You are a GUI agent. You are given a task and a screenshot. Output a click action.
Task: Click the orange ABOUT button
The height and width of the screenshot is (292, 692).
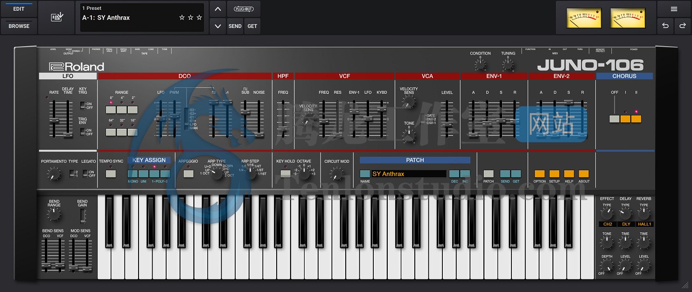click(584, 174)
